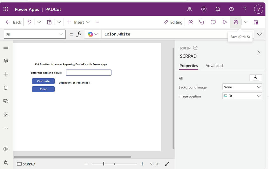270x169 pixels.
Task: Click the fx formula icon
Action: point(79,34)
